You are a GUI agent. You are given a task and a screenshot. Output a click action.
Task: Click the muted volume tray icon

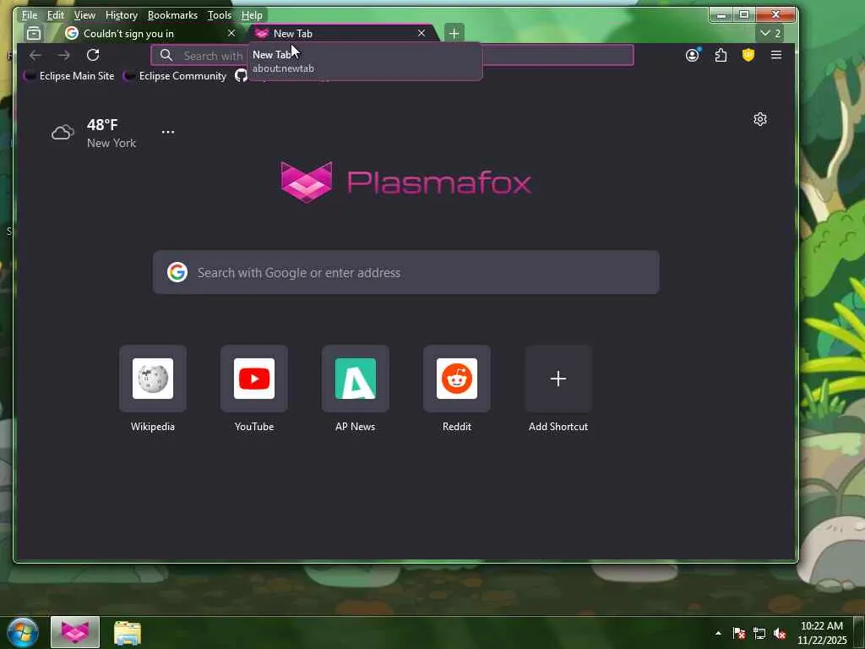tap(780, 634)
